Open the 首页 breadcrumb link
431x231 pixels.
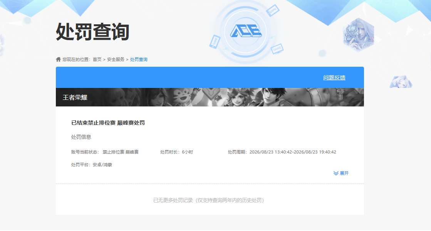click(97, 59)
